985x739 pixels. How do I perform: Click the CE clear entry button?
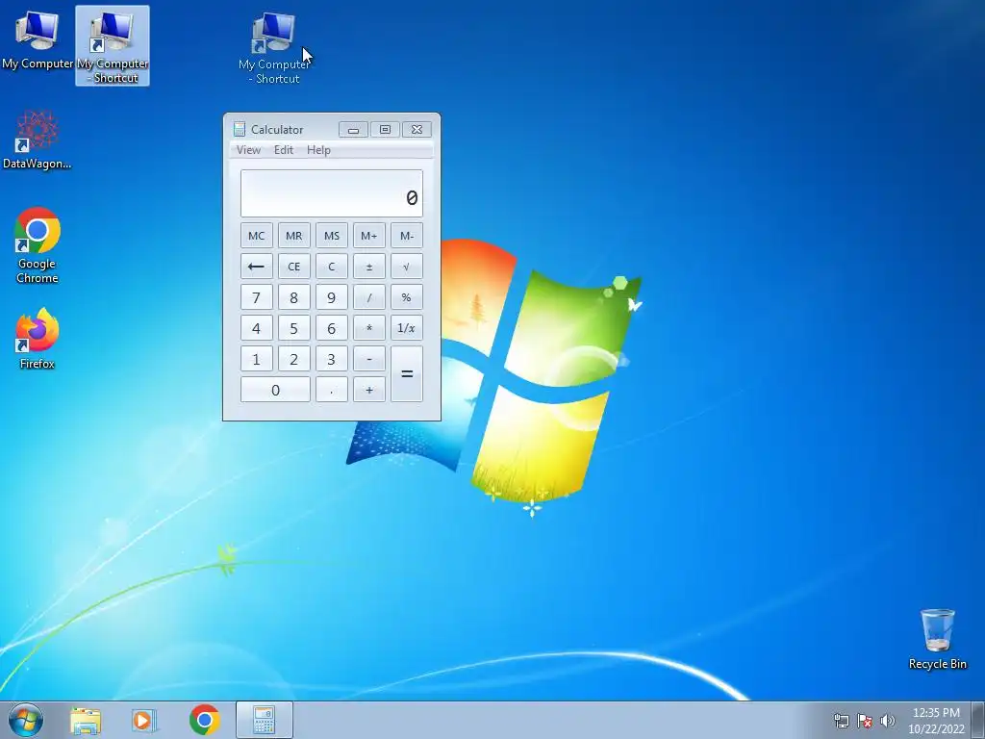click(294, 267)
